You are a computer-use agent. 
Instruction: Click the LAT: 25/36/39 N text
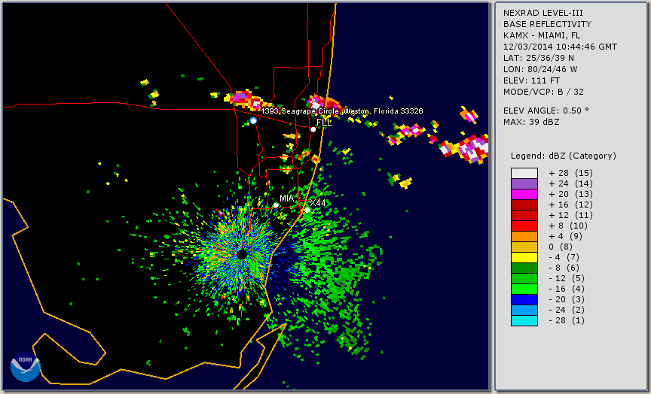click(x=539, y=58)
